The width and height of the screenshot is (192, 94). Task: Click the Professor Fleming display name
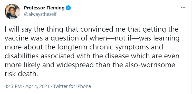[44, 8]
